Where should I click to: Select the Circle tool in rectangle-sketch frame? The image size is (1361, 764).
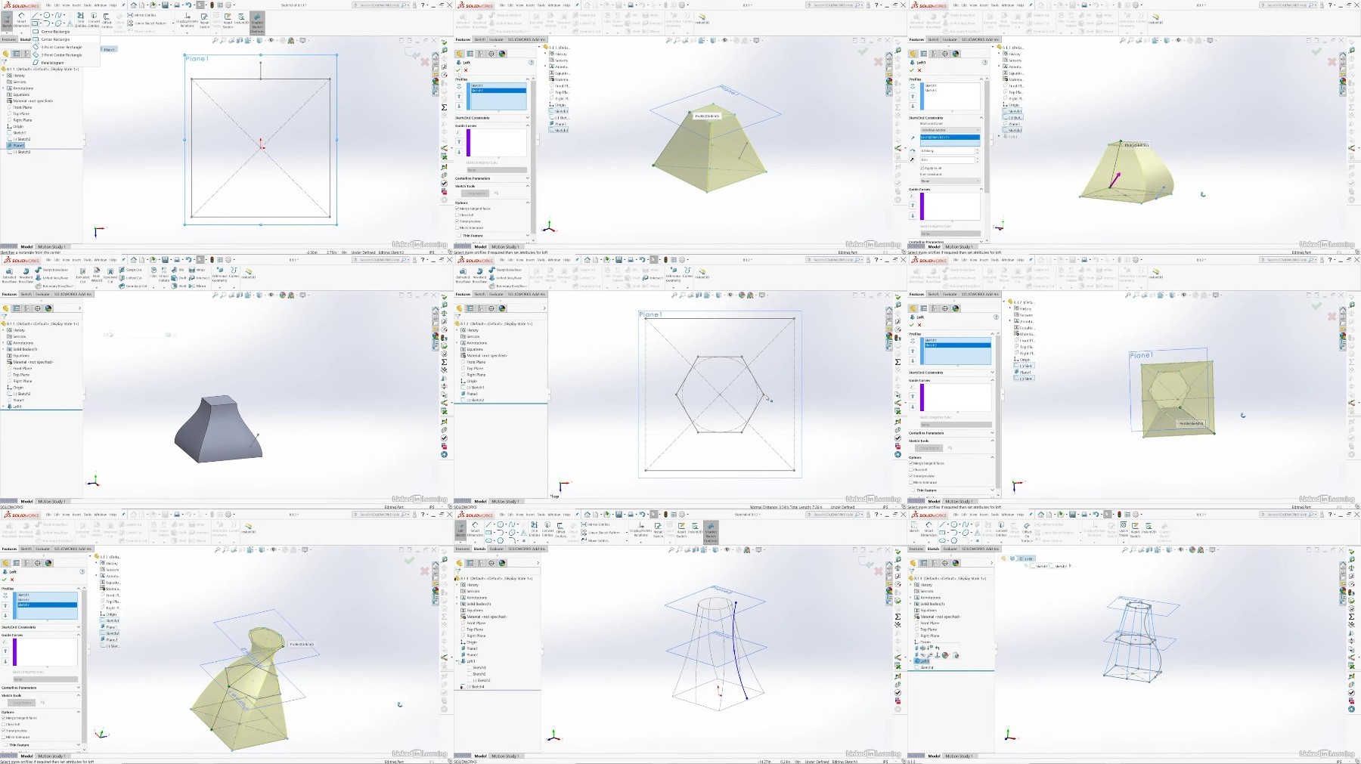click(46, 15)
